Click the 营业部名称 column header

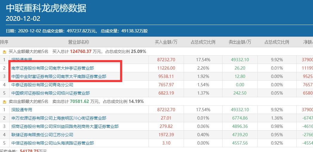(79, 42)
